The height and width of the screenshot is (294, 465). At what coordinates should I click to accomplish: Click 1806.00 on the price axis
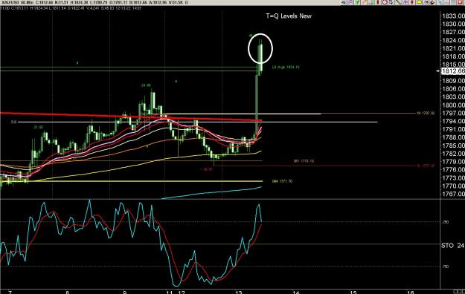[453, 89]
